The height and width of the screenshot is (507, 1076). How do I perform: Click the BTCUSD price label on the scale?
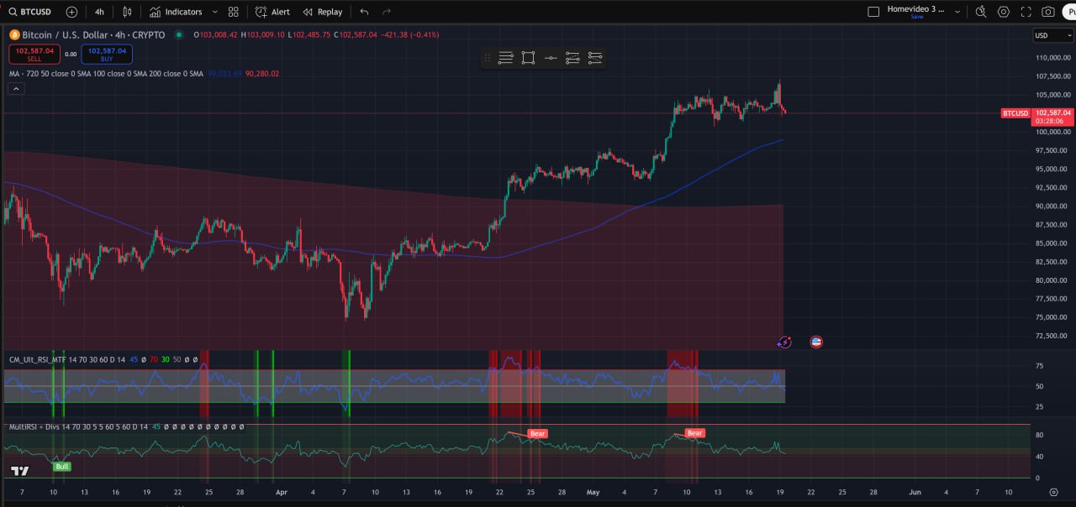(x=1015, y=113)
